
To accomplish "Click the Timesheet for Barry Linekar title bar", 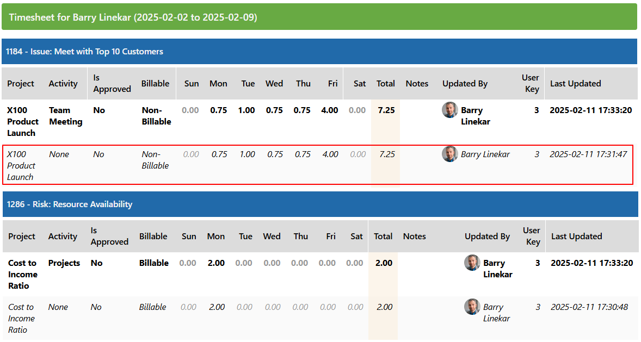I will [133, 17].
